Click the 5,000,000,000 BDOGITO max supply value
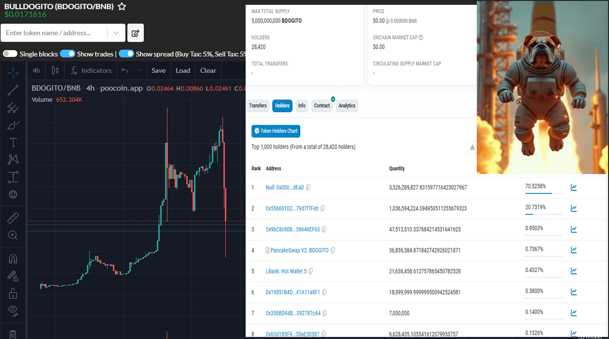This screenshot has height=339, width=609. (x=277, y=21)
